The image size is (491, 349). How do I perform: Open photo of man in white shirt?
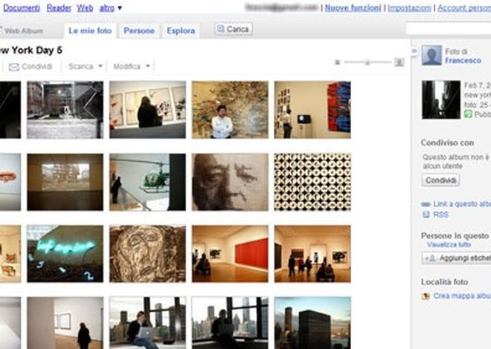[x=230, y=110]
